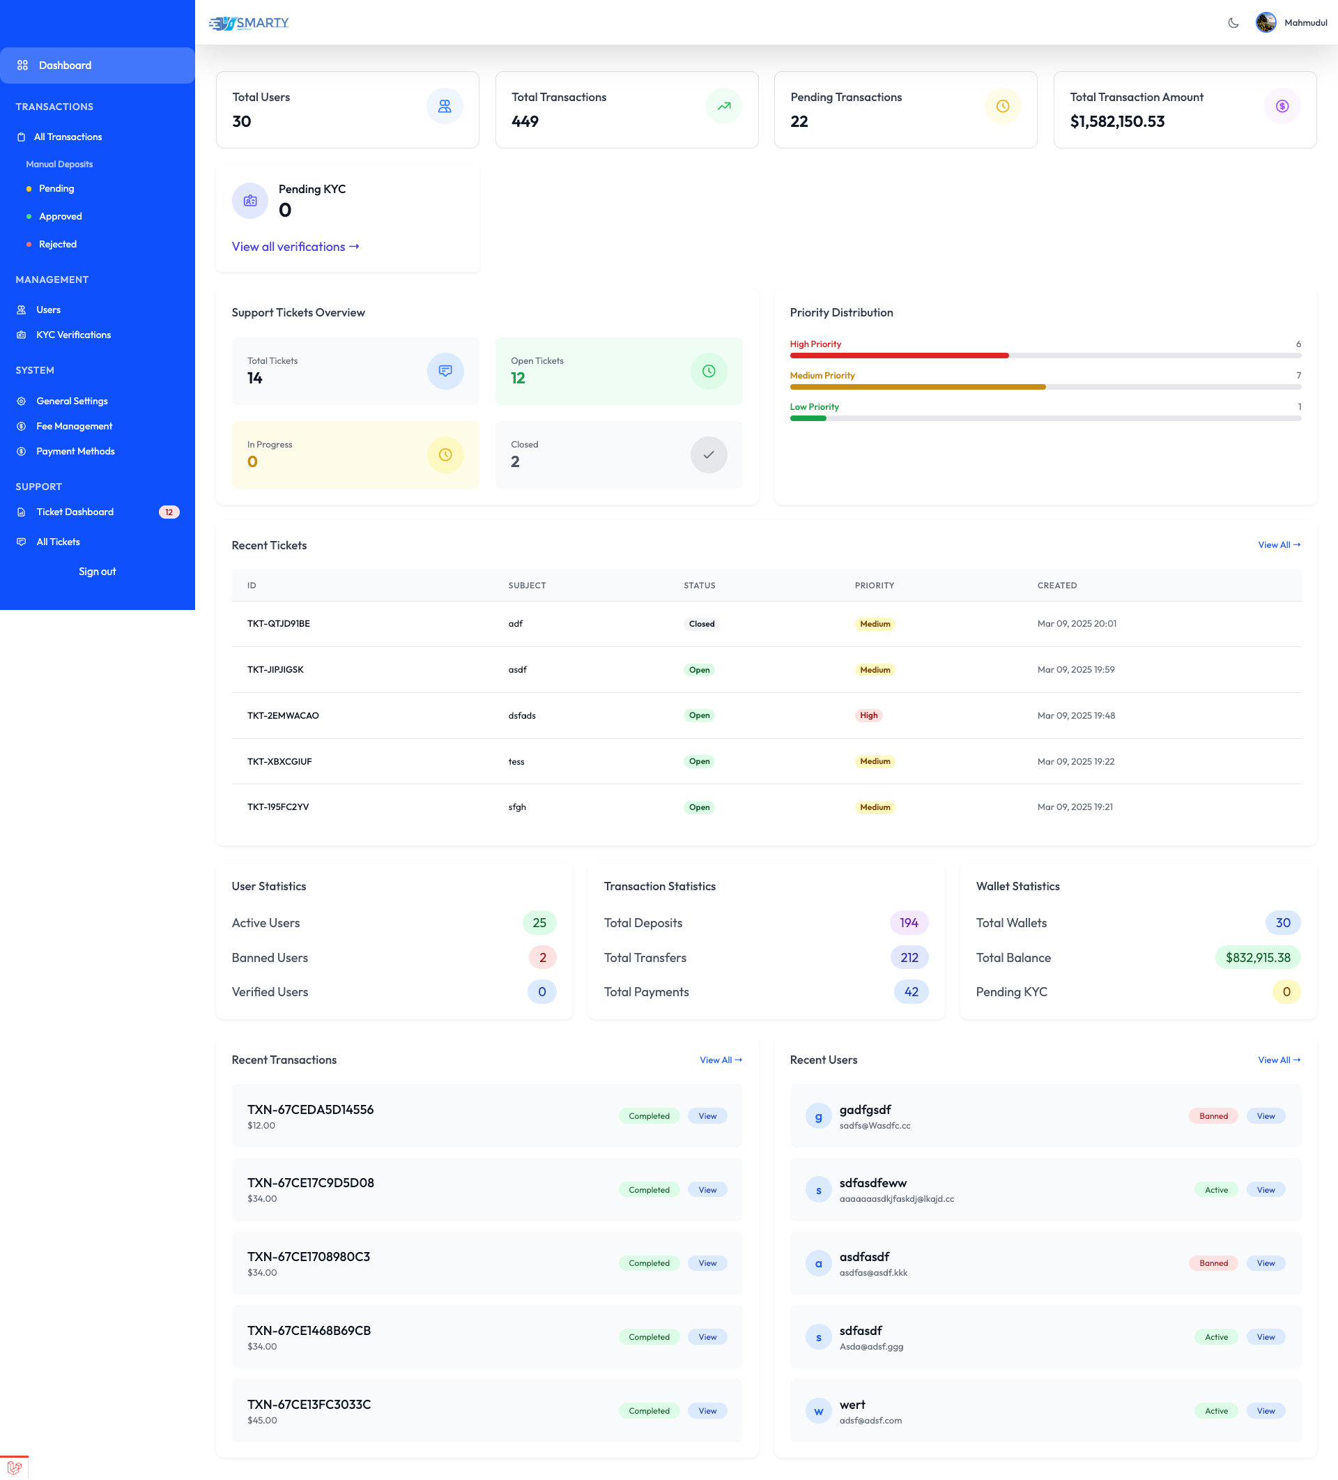Open All Tickets chat icon

22,542
